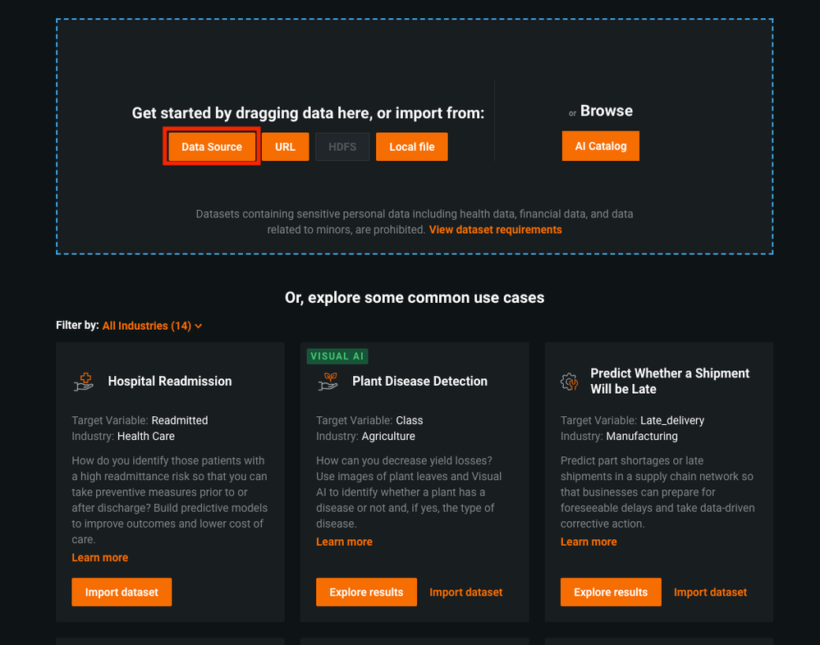
Task: Open Learn more for Plant Disease Detection
Action: 344,542
